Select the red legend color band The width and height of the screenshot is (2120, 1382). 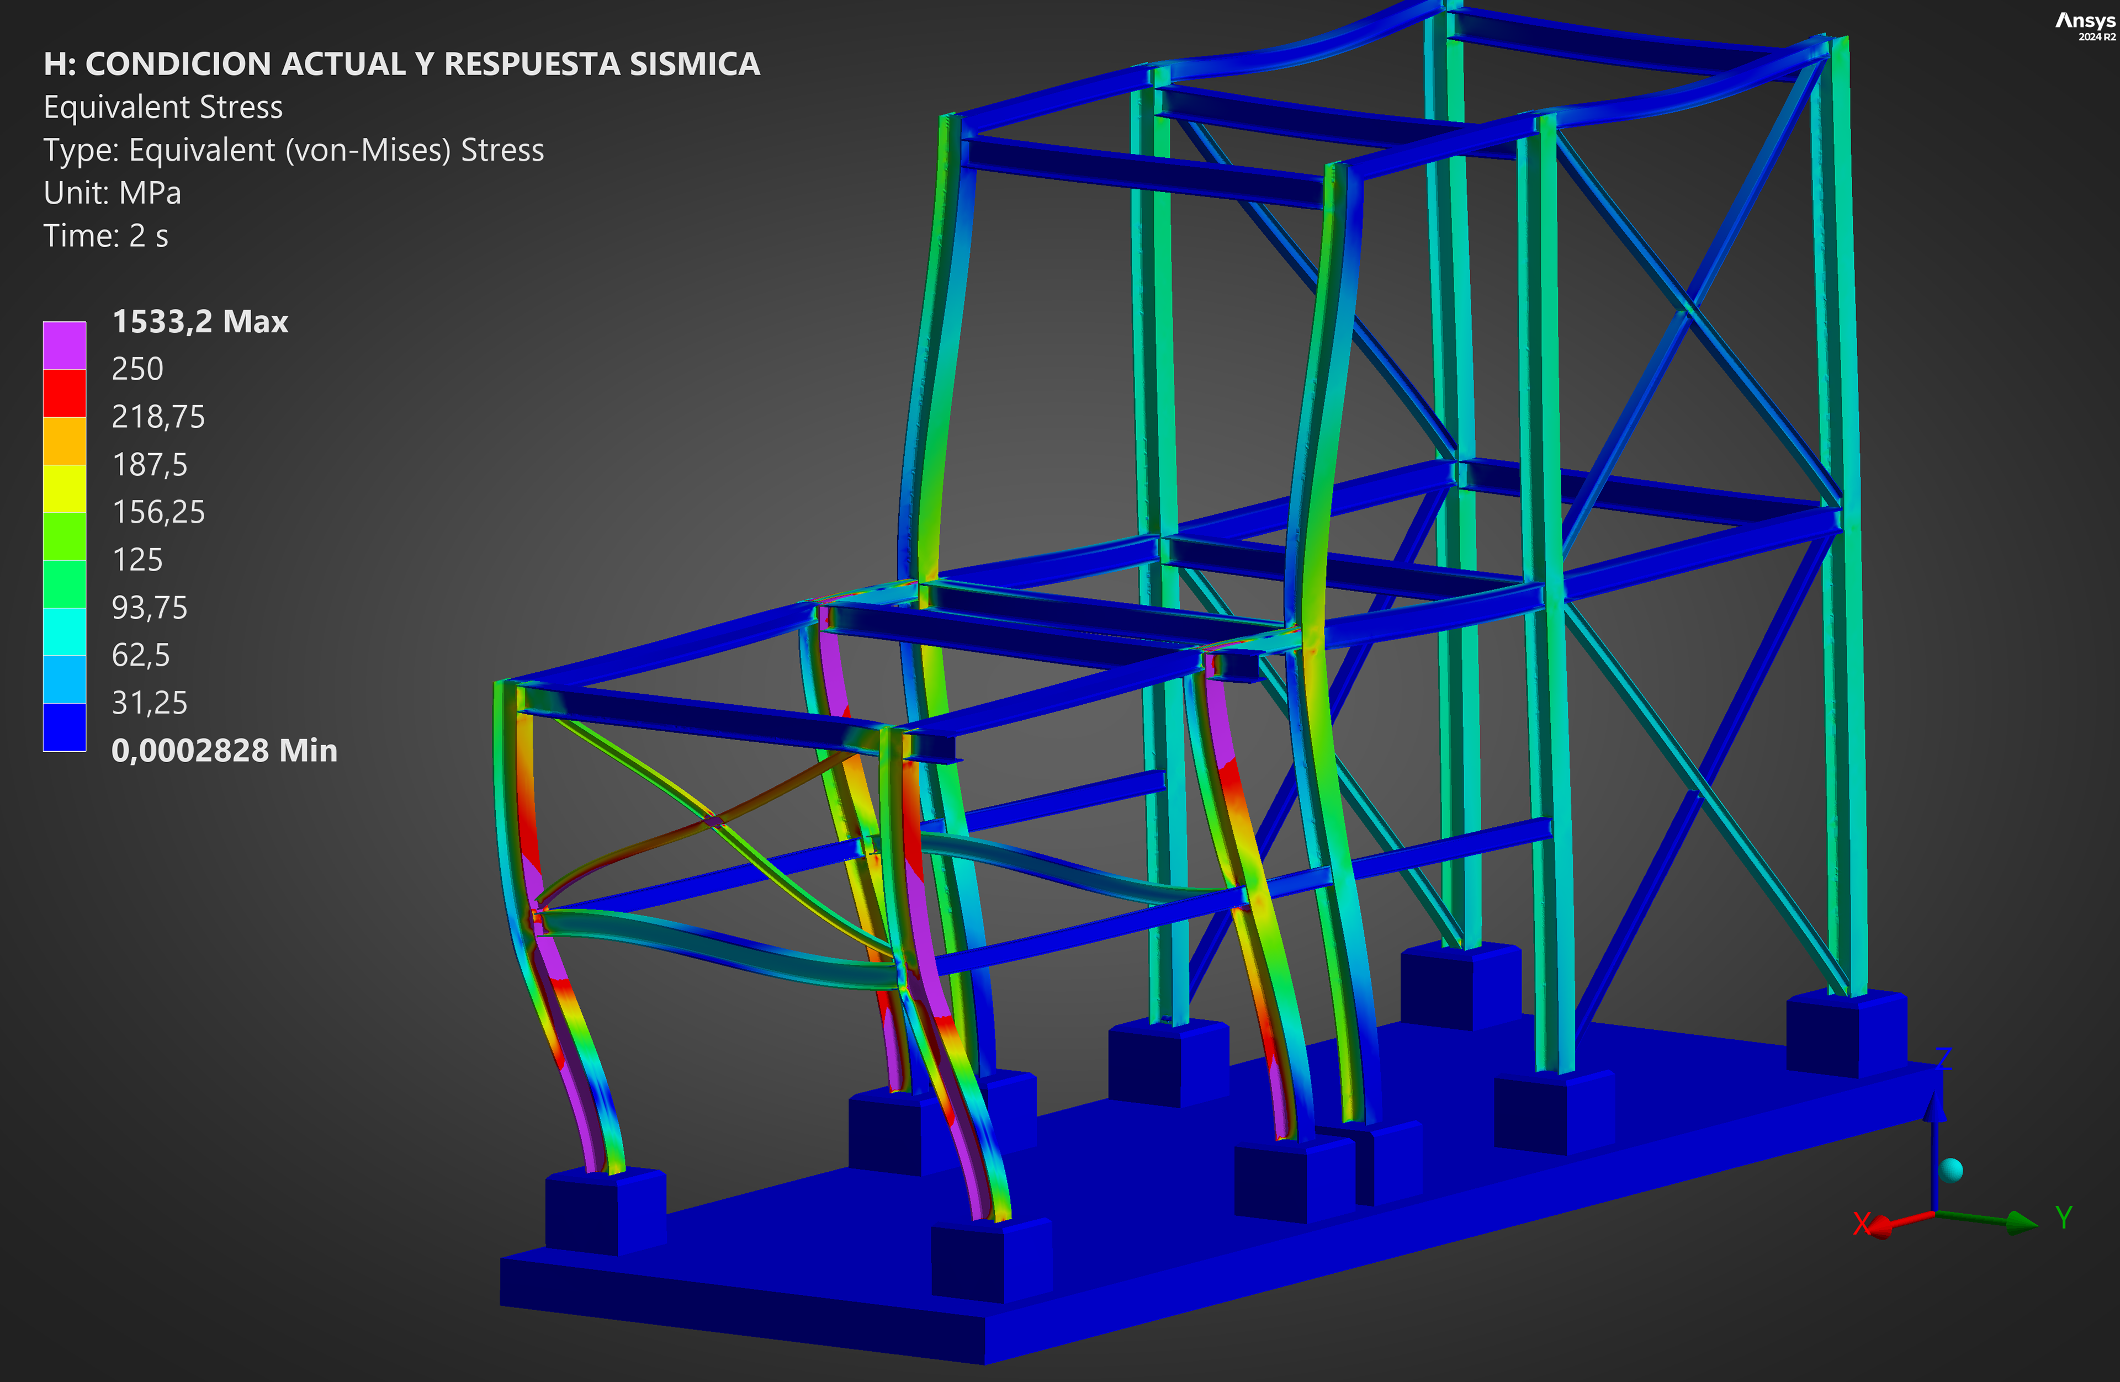pos(64,393)
